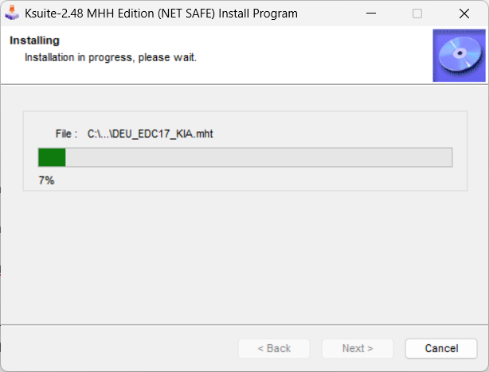Screen dimensions: 489x372
Task: Click the "File :" label
Action: coord(66,134)
